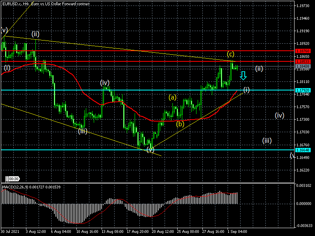Click the 17 Aug 20:00 time label
The image size is (315, 236).
pyautogui.click(x=138, y=231)
